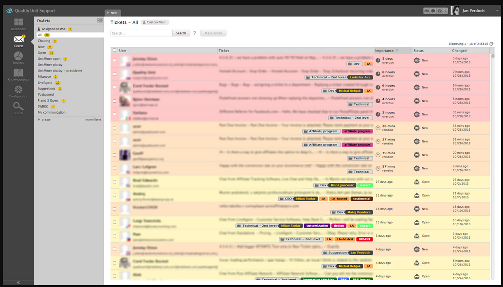Screen dimensions: 503x287
Task: Open the Dashboard section in sidebar
Action: coord(18,24)
